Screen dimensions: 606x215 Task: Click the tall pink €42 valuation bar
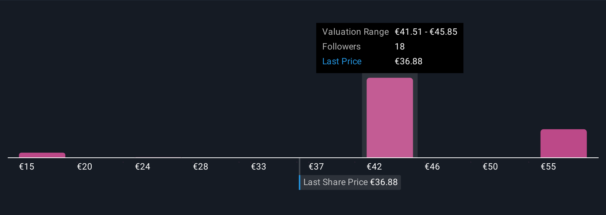389,117
